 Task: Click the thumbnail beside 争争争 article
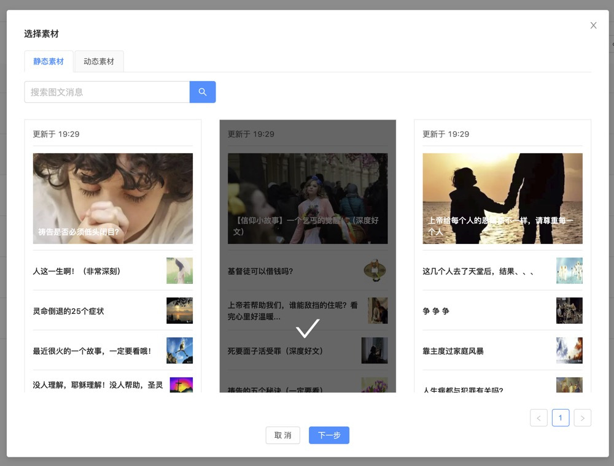569,310
